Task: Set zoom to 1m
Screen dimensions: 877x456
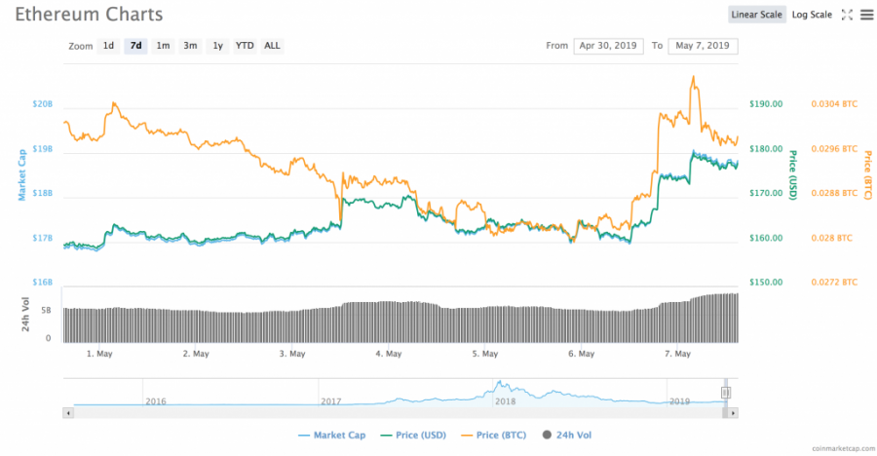Action: tap(163, 46)
